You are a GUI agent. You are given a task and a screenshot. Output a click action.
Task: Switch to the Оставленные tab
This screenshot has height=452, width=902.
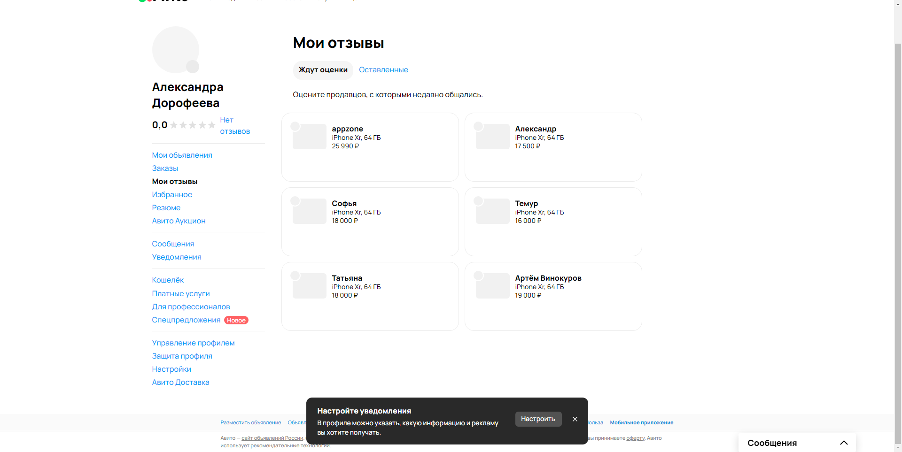[x=383, y=70]
